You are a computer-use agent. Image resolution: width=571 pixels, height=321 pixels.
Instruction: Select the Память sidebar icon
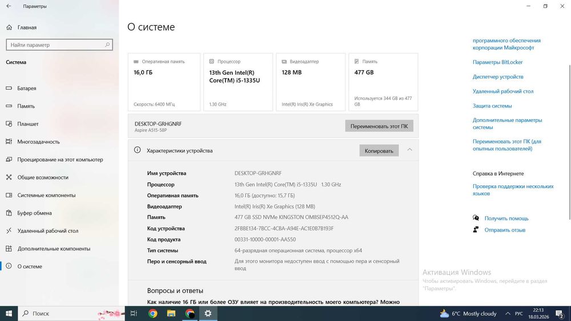pyautogui.click(x=9, y=106)
